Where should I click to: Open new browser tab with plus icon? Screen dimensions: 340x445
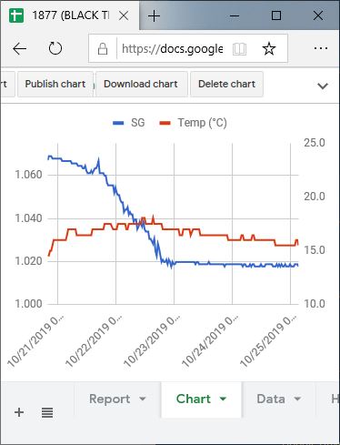click(154, 15)
